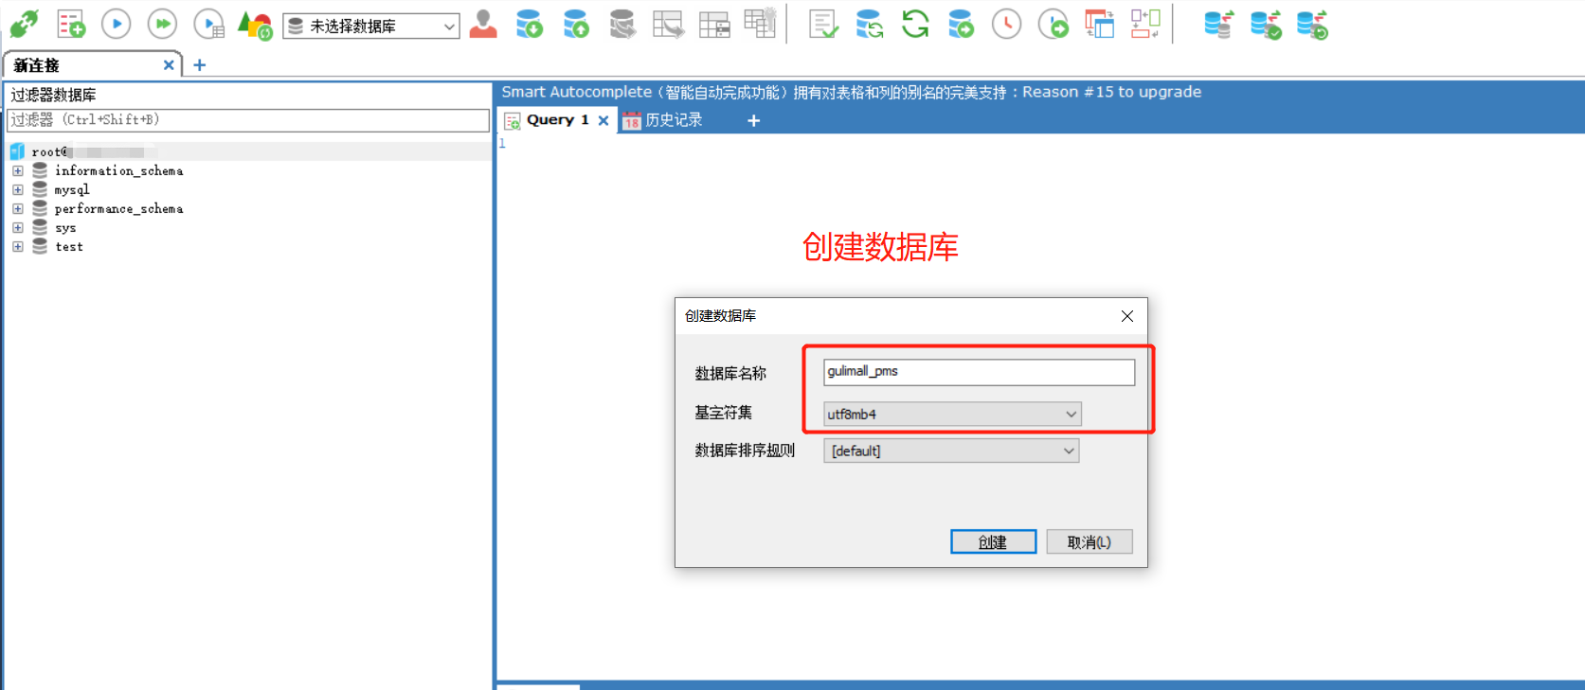The height and width of the screenshot is (690, 1585).
Task: Click blue database with green restore icon
Action: (1312, 25)
